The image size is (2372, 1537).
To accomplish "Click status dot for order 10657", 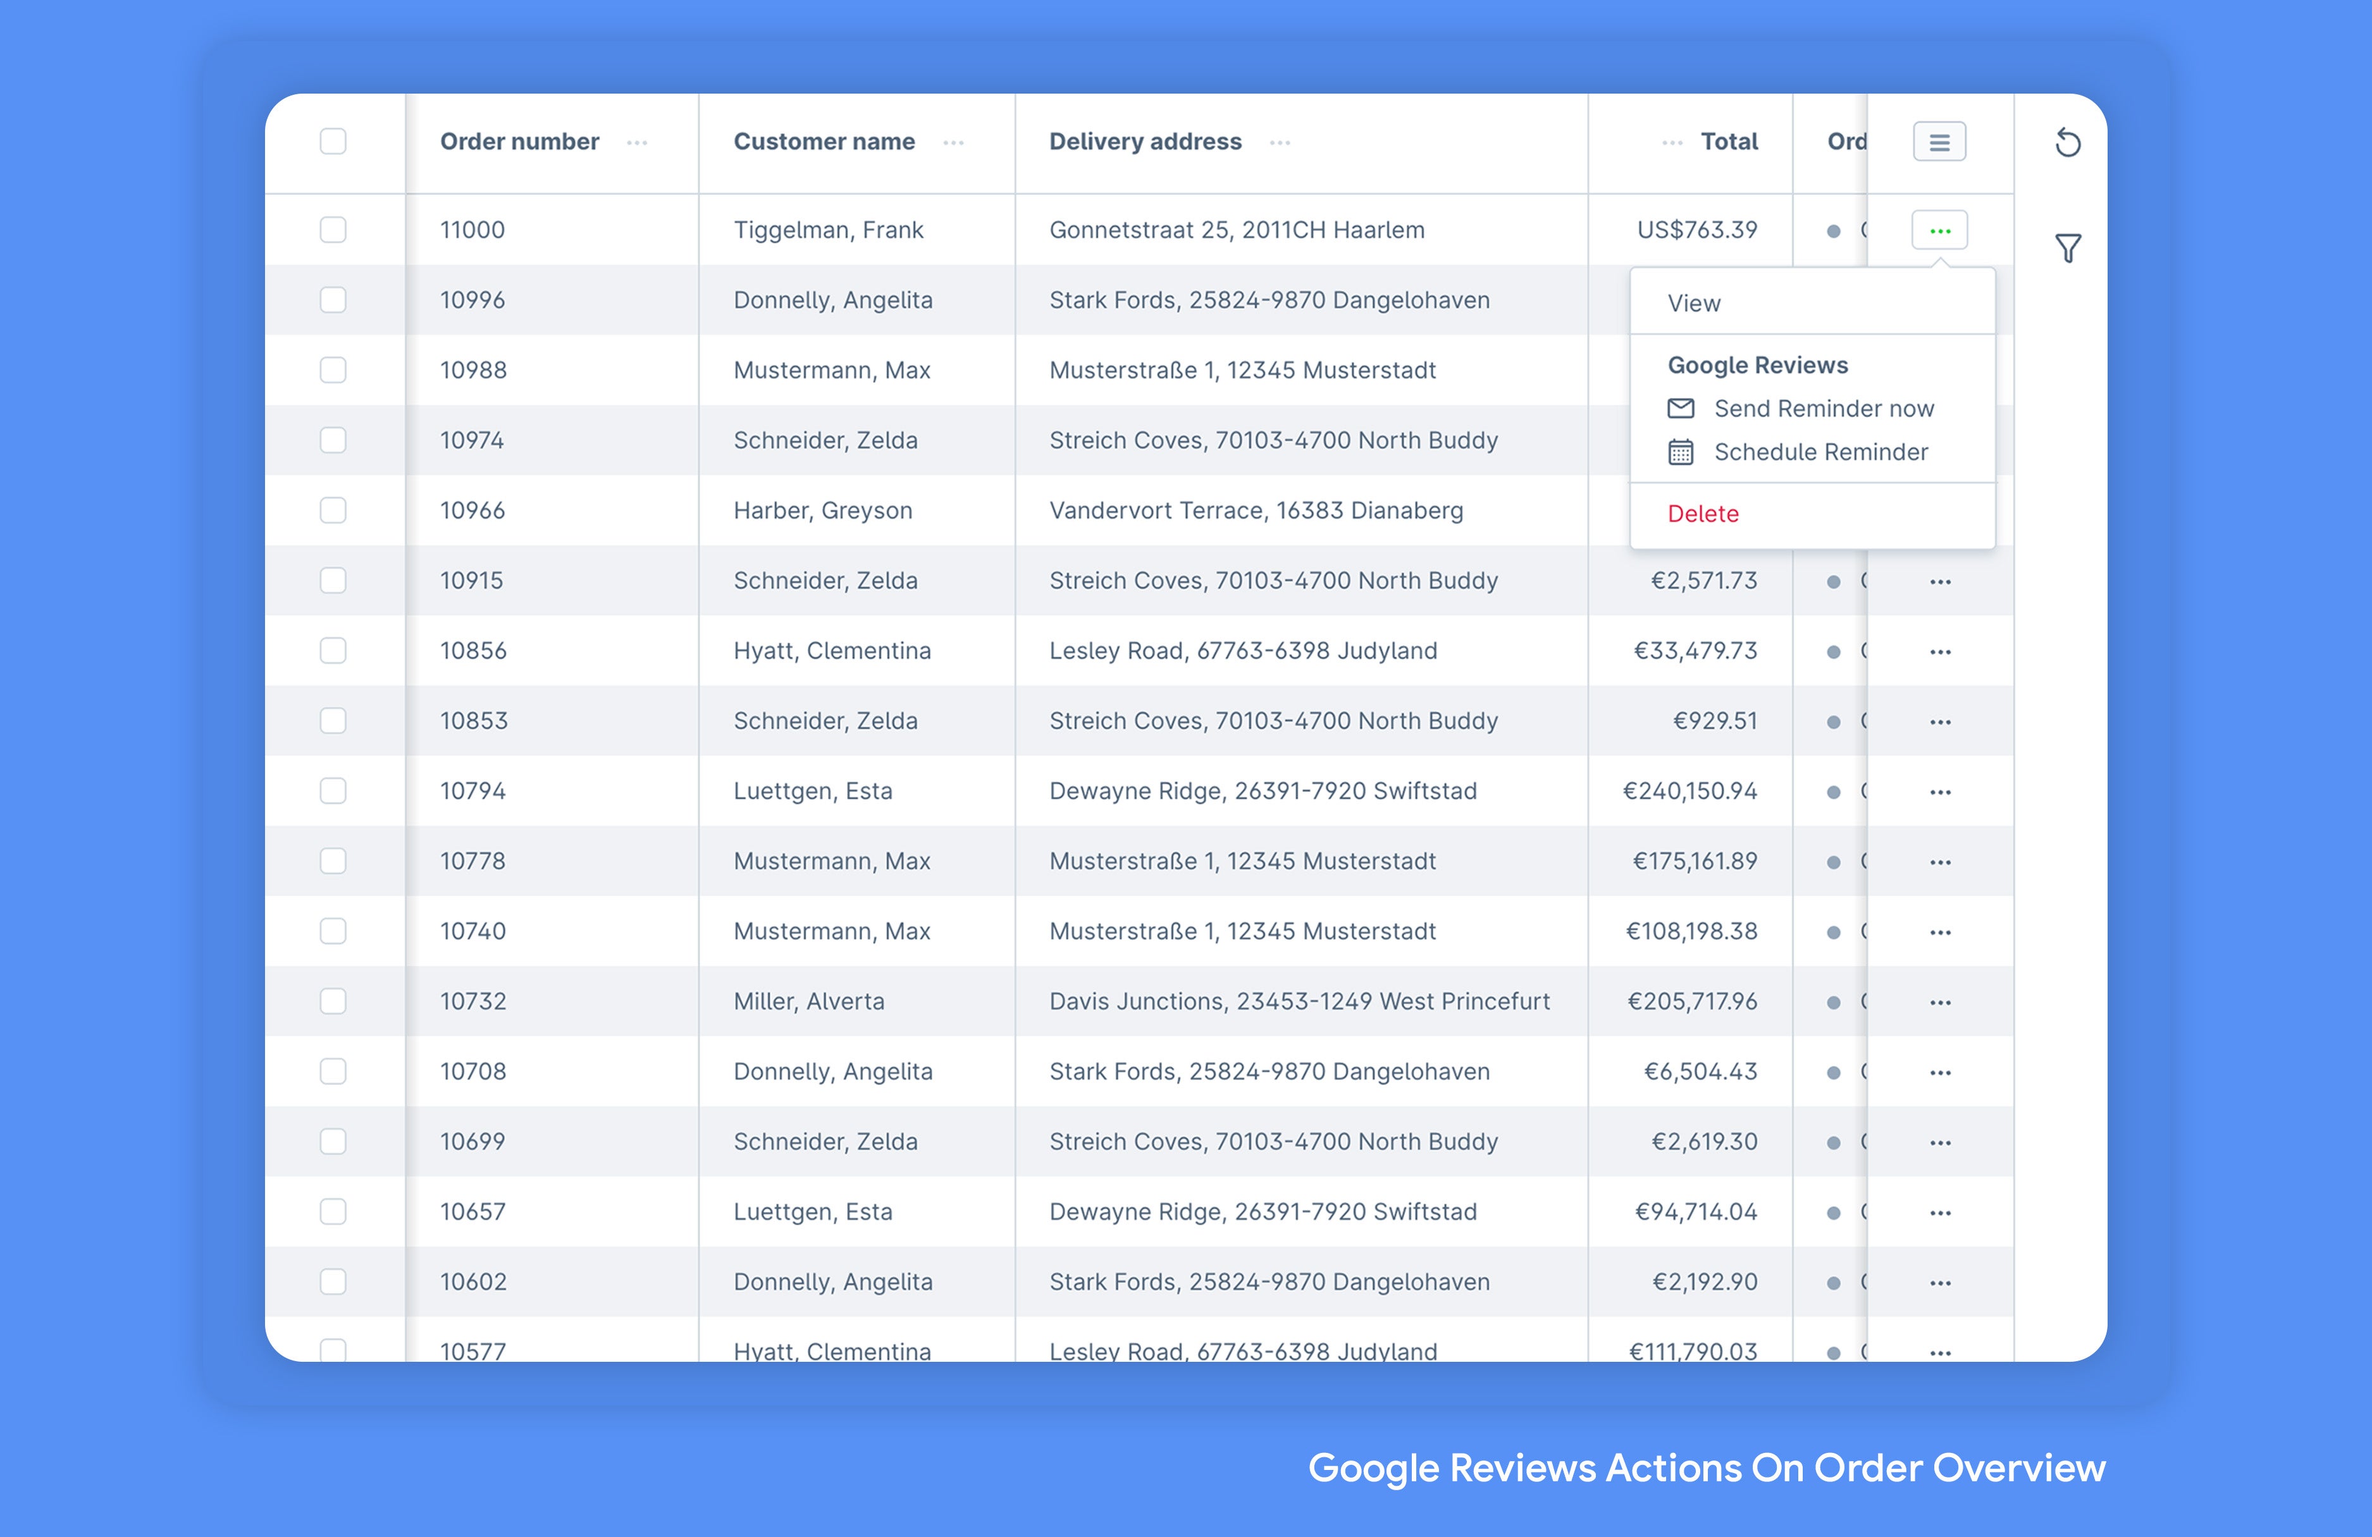I will 1833,1213.
